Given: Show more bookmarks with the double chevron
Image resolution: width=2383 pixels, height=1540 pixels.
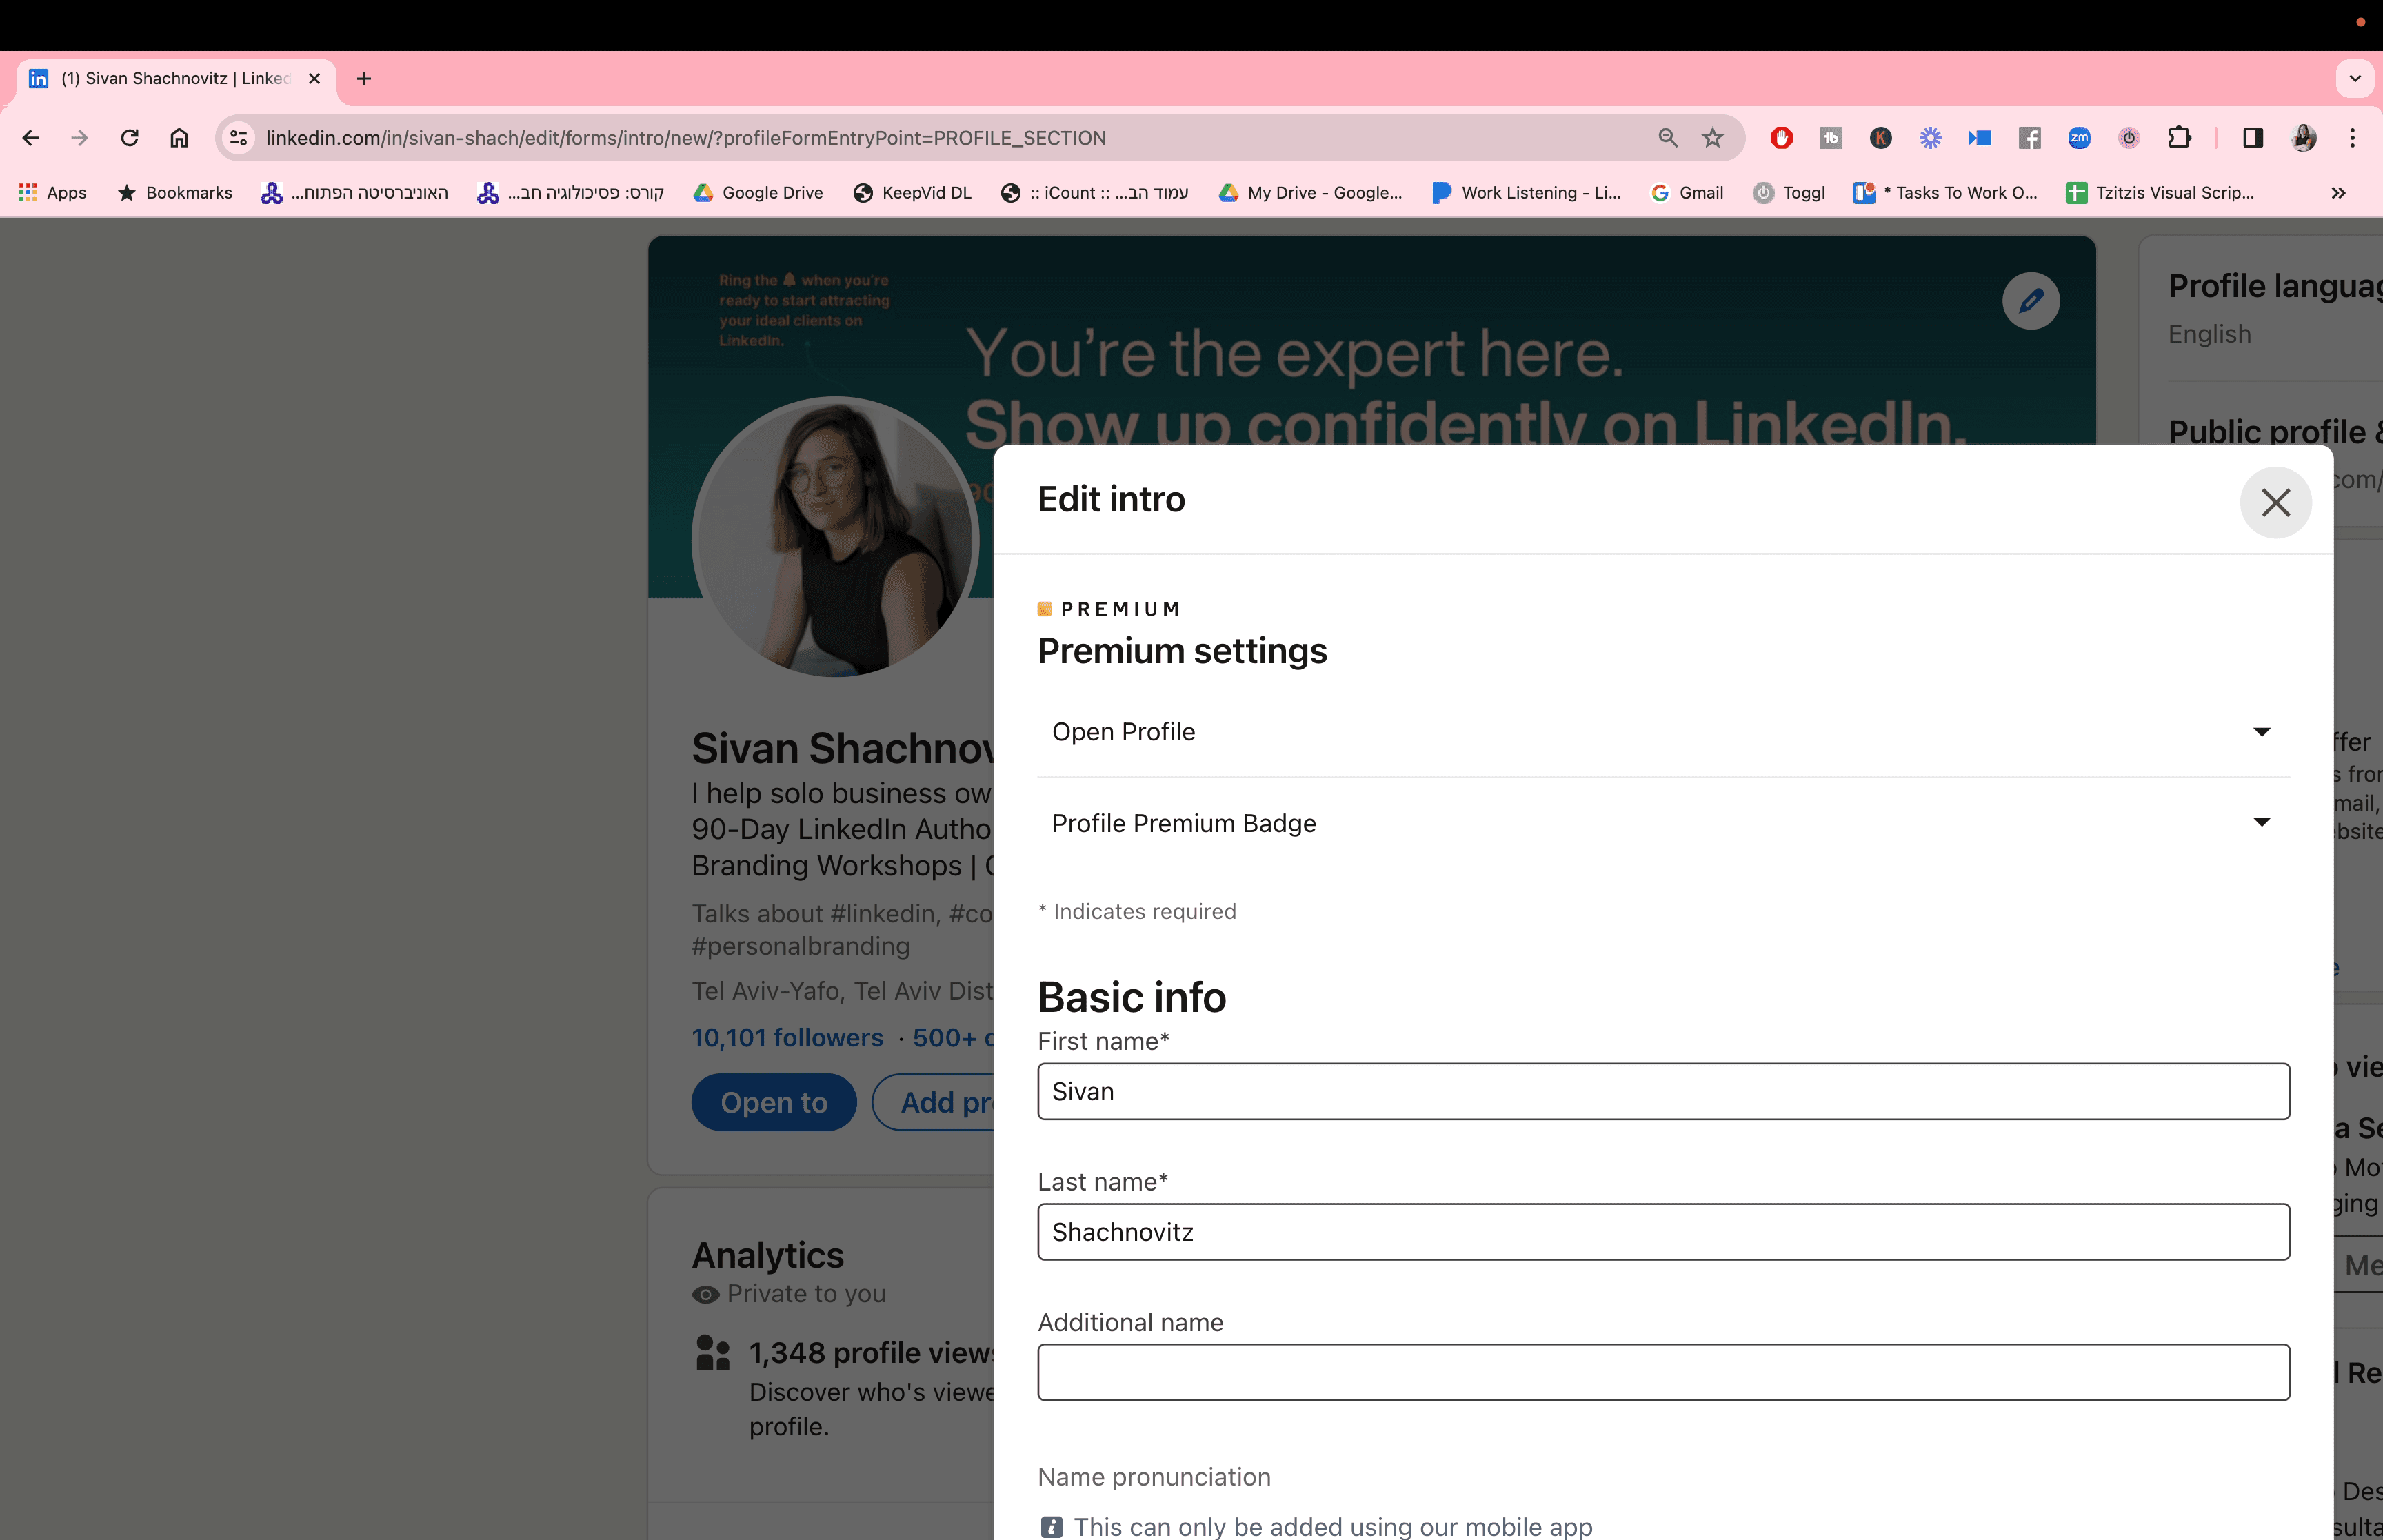Looking at the screenshot, I should [2338, 193].
